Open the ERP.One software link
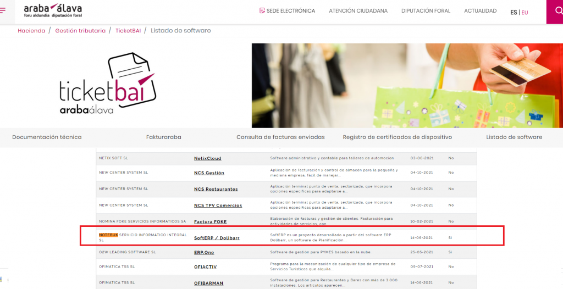563x289 pixels. point(204,252)
